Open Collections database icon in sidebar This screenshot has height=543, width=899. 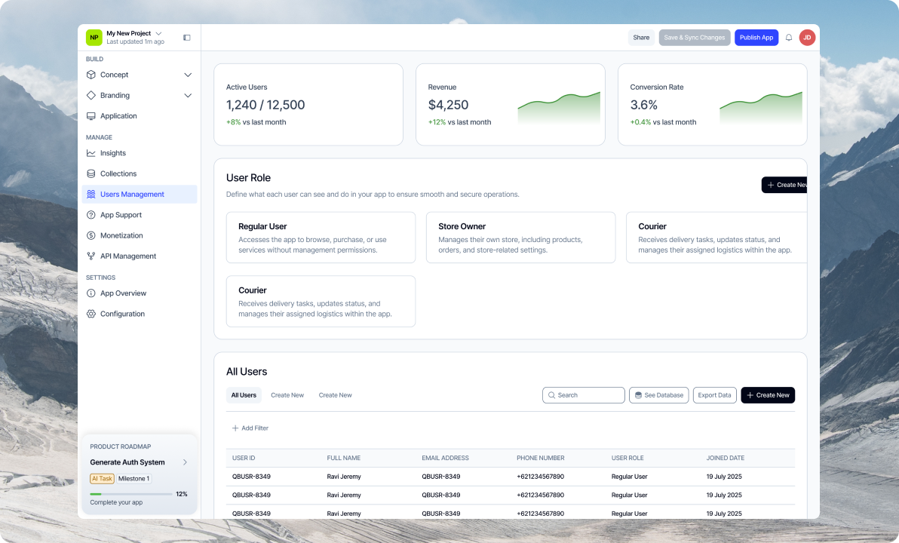(91, 173)
